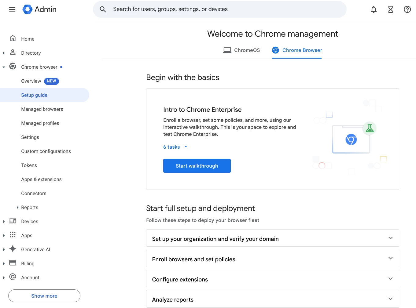The height and width of the screenshot is (308, 416).
Task: Open Custom configurations
Action: (x=46, y=151)
